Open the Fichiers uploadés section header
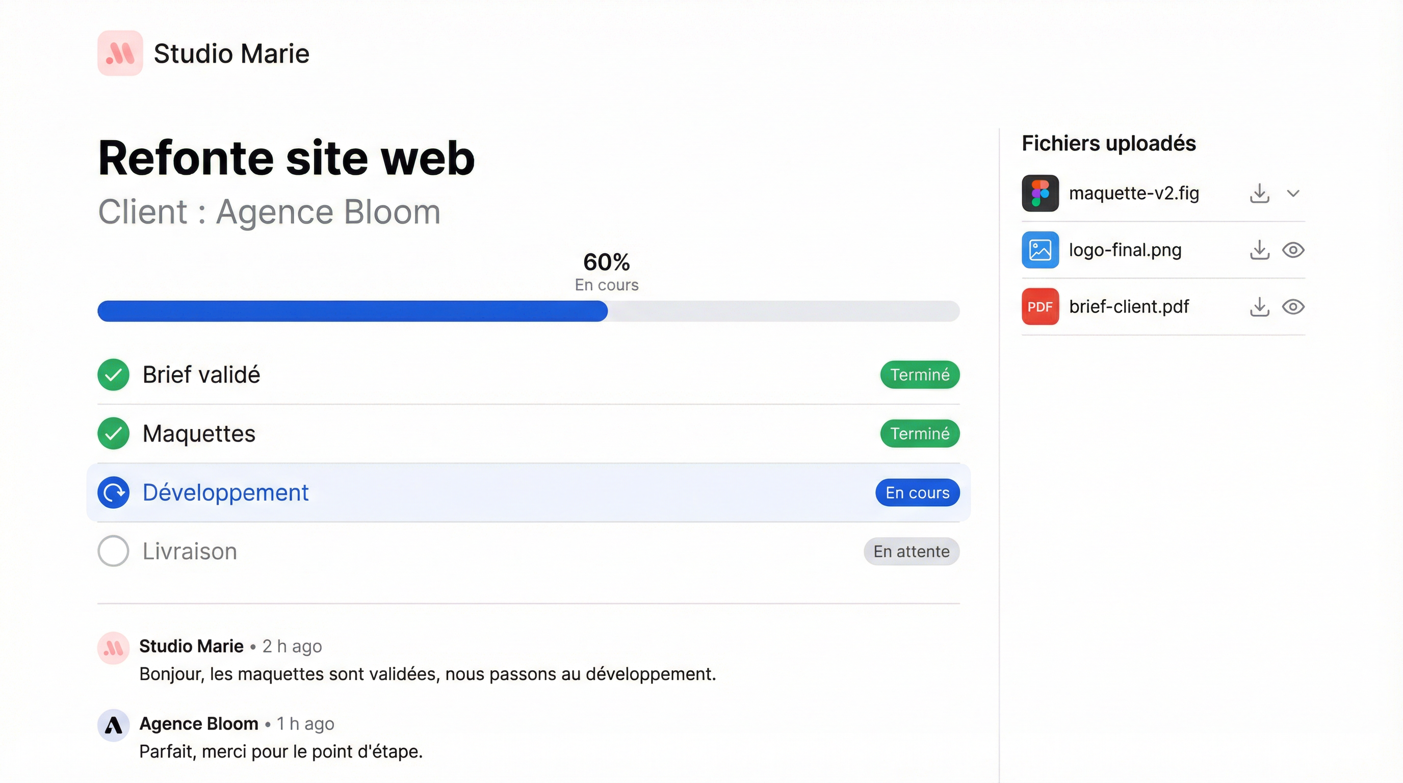Viewport: 1403px width, 783px height. click(1108, 143)
